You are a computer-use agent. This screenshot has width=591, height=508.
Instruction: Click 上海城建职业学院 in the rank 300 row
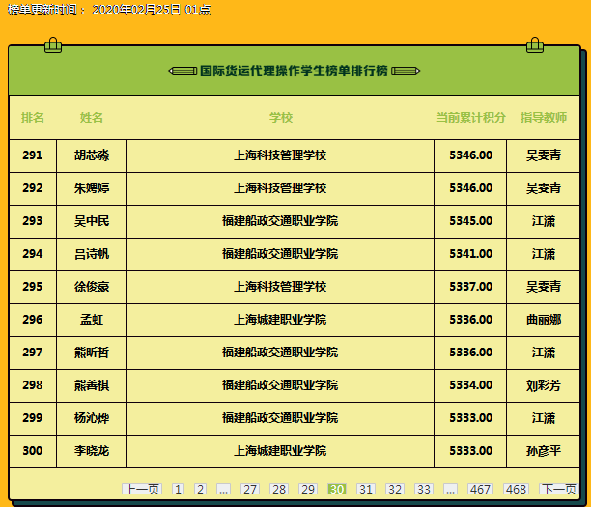(x=280, y=451)
